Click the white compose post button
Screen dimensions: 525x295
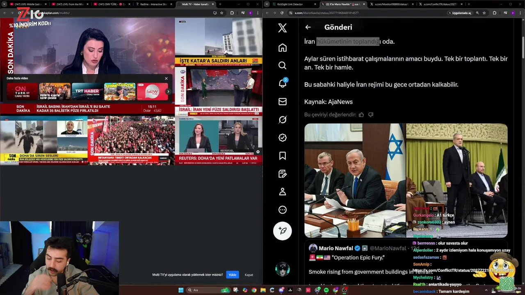[x=282, y=231]
